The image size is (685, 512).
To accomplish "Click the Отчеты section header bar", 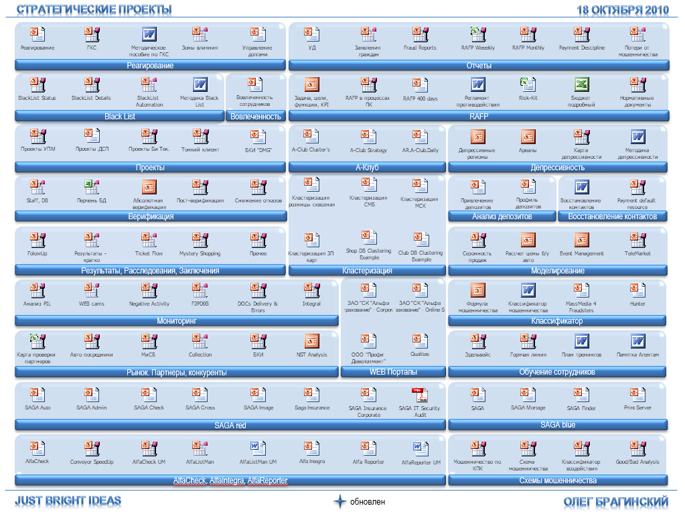I will [479, 66].
